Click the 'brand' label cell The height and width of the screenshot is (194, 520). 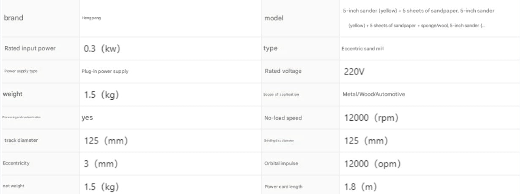pos(14,18)
